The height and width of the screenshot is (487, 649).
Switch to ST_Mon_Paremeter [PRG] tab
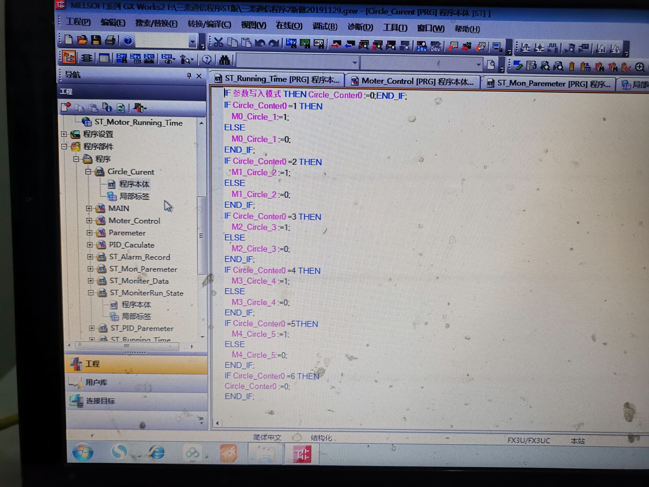click(x=549, y=83)
